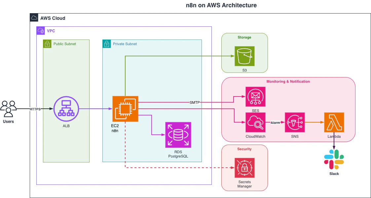The image size is (371, 198).
Task: Click the AWS Cloud label
Action: coord(53,18)
